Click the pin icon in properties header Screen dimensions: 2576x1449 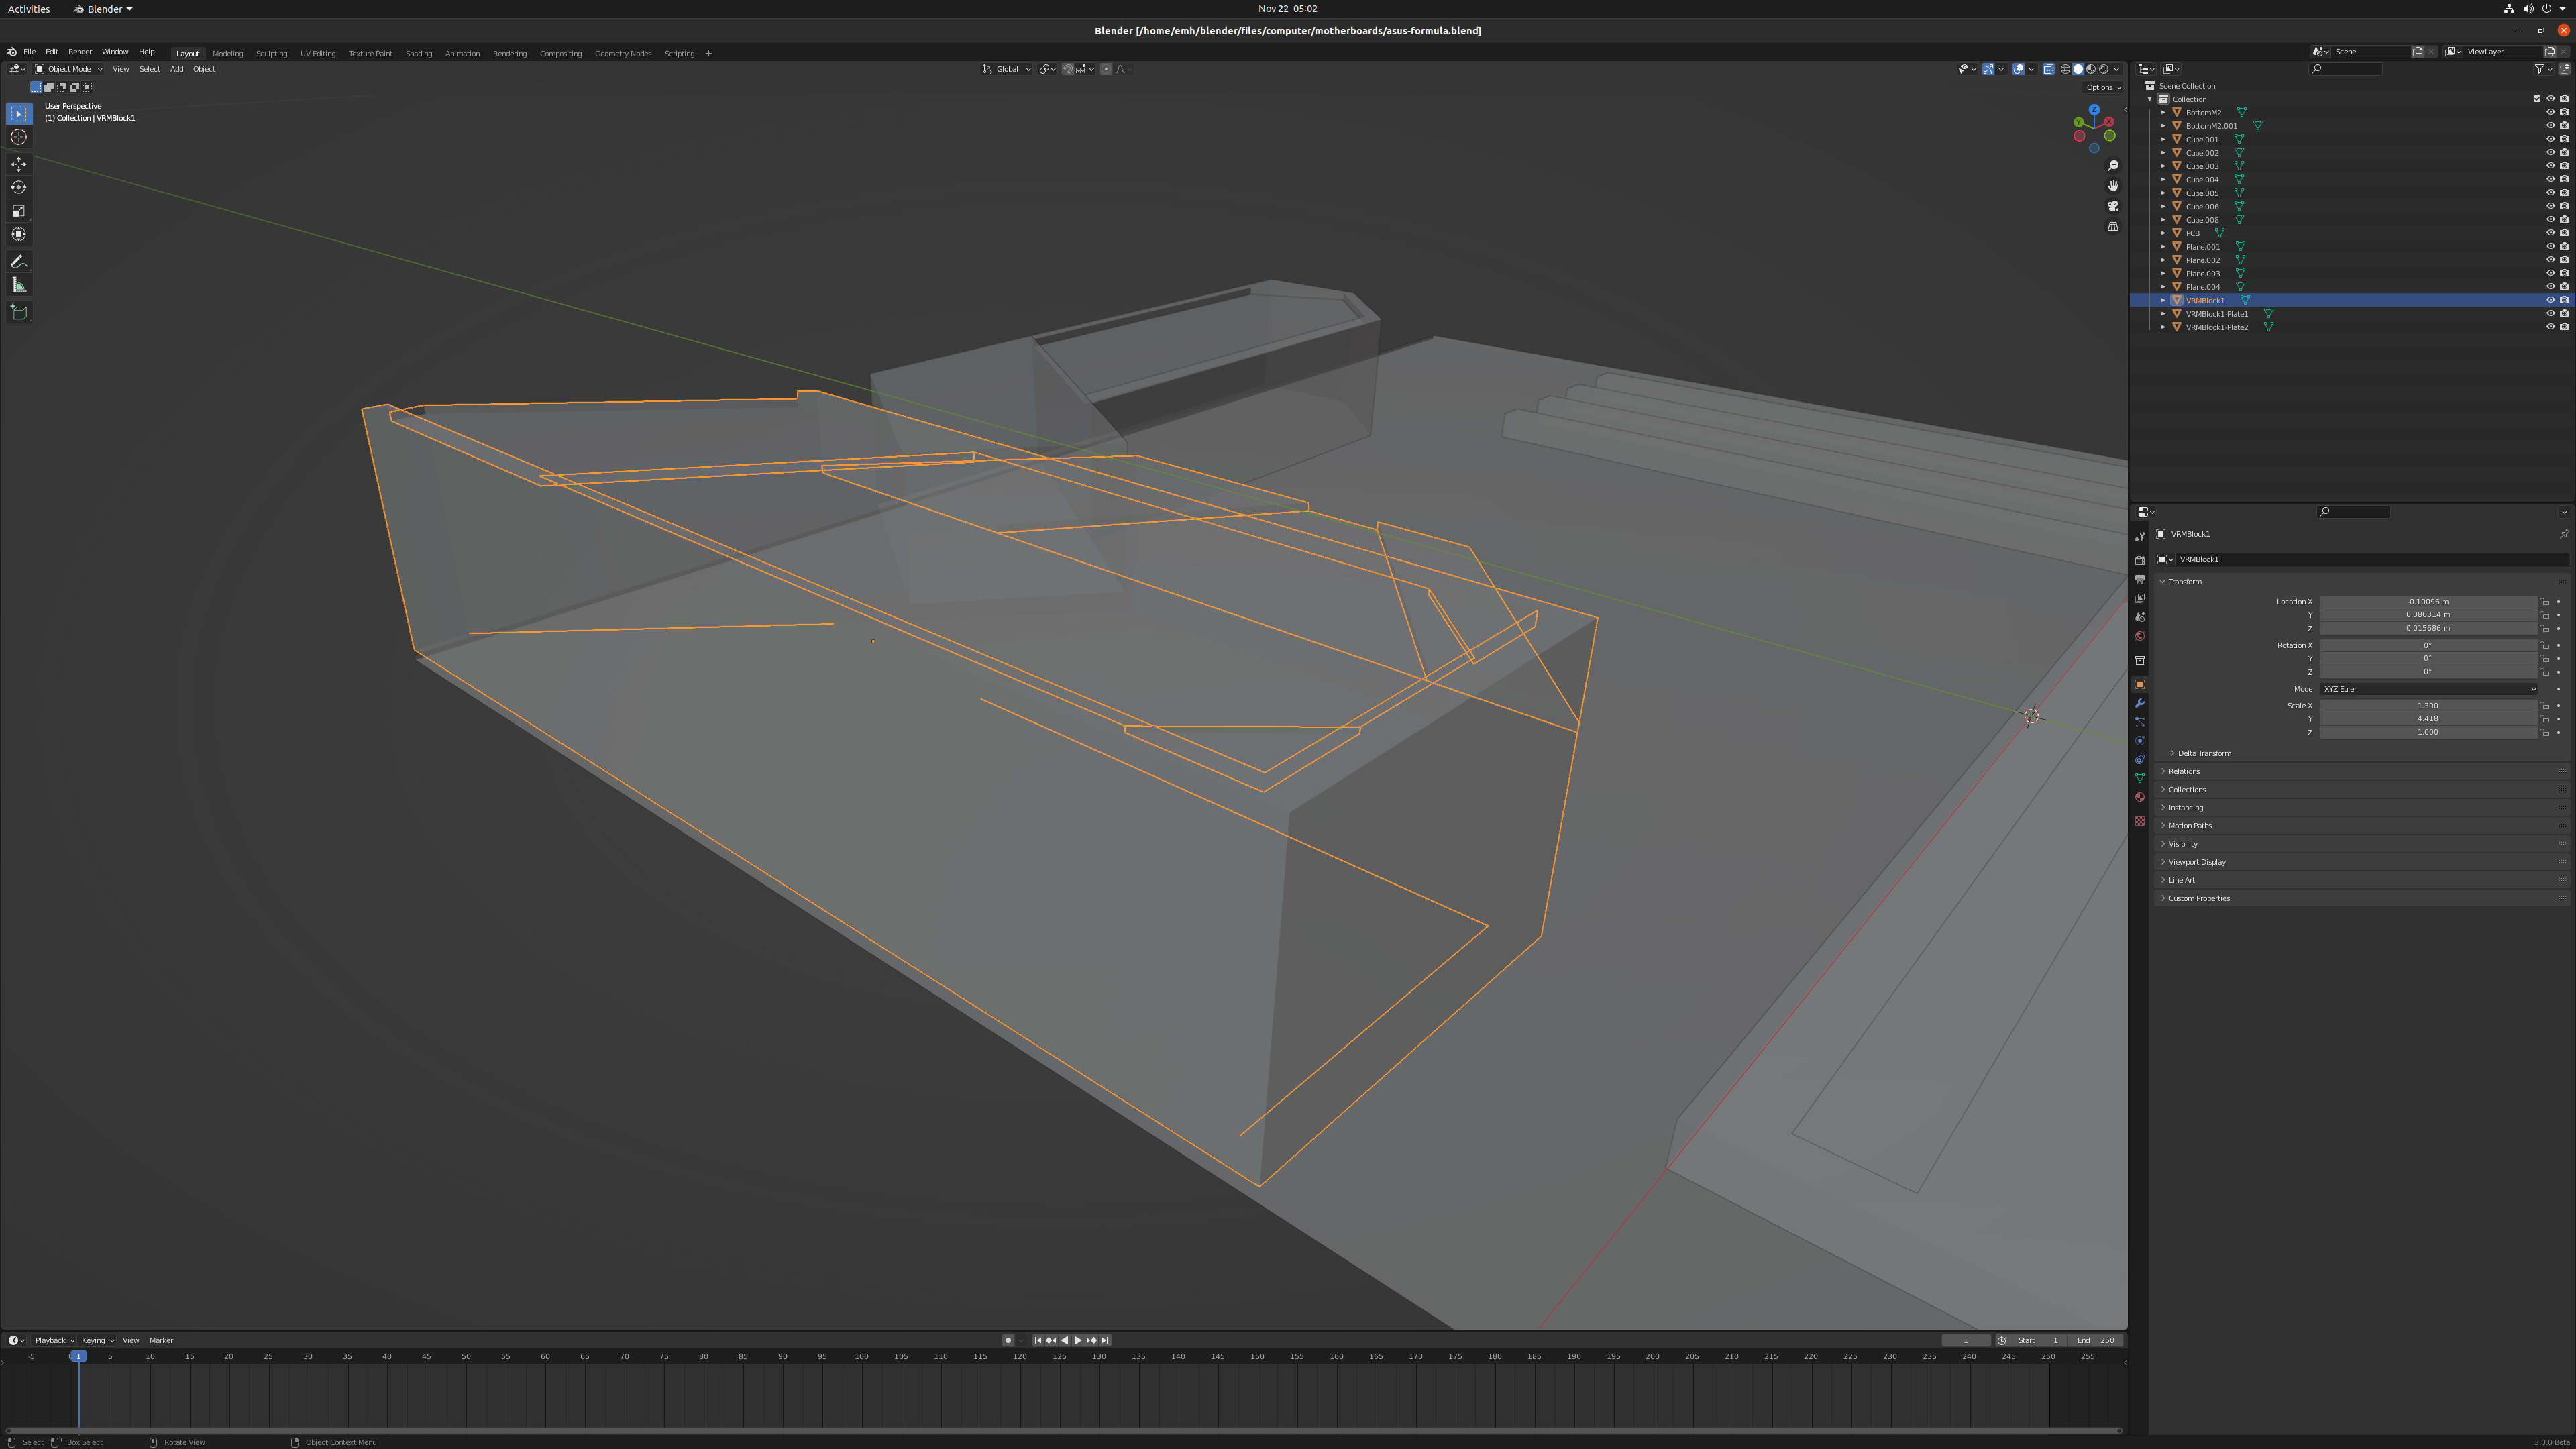[x=2564, y=534]
